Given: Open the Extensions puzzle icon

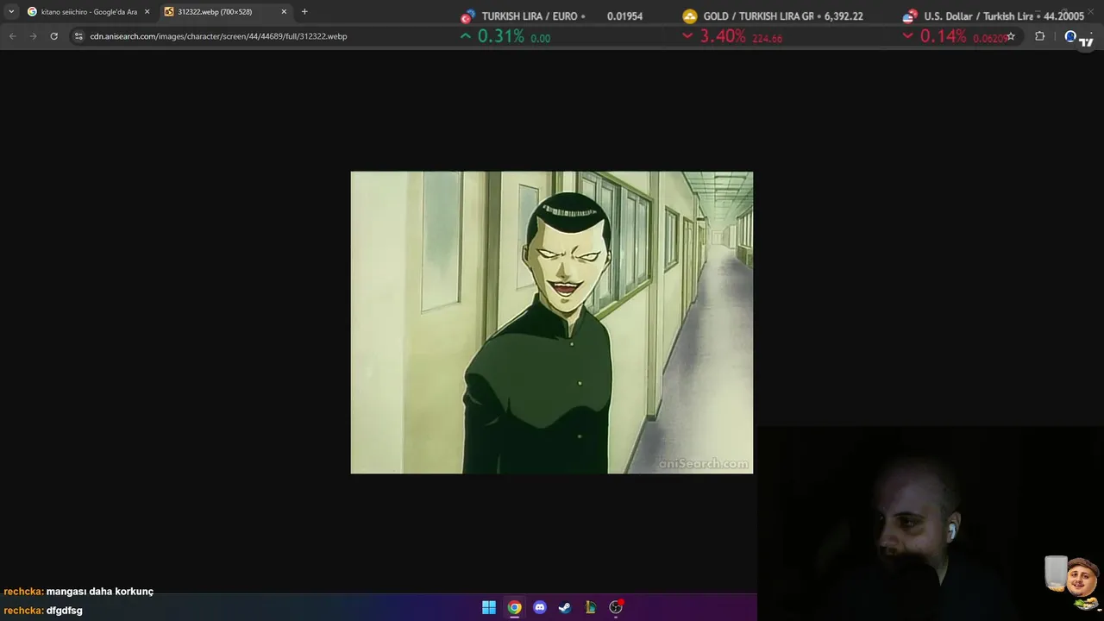Looking at the screenshot, I should click(1039, 36).
